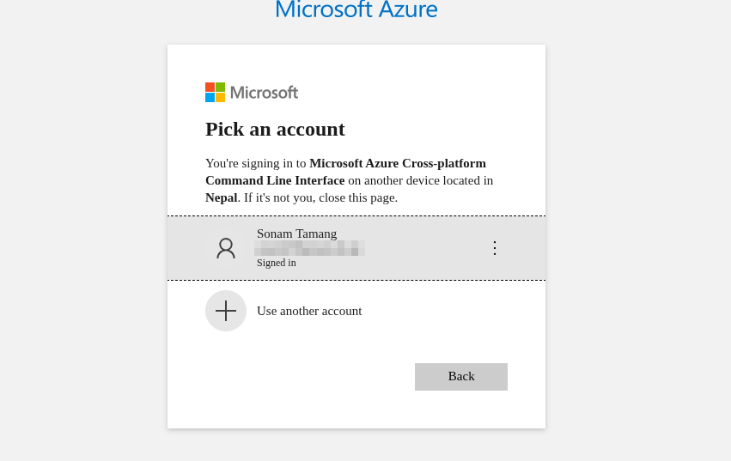Viewport: 731px width, 461px height.
Task: Click the Microsoft Azure header title
Action: click(x=356, y=9)
